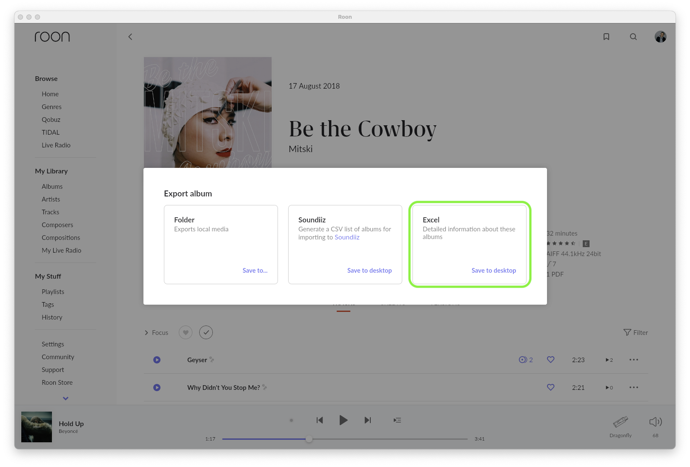
Task: View Geyser play count
Action: [x=609, y=360]
